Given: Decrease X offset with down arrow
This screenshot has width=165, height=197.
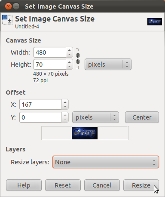Looking at the screenshot, I should pos(65,107).
